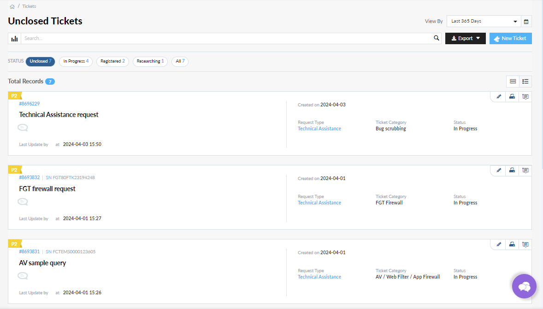The width and height of the screenshot is (543, 309).
Task: Open comments icon on ticket #8693831
Action: click(x=525, y=244)
